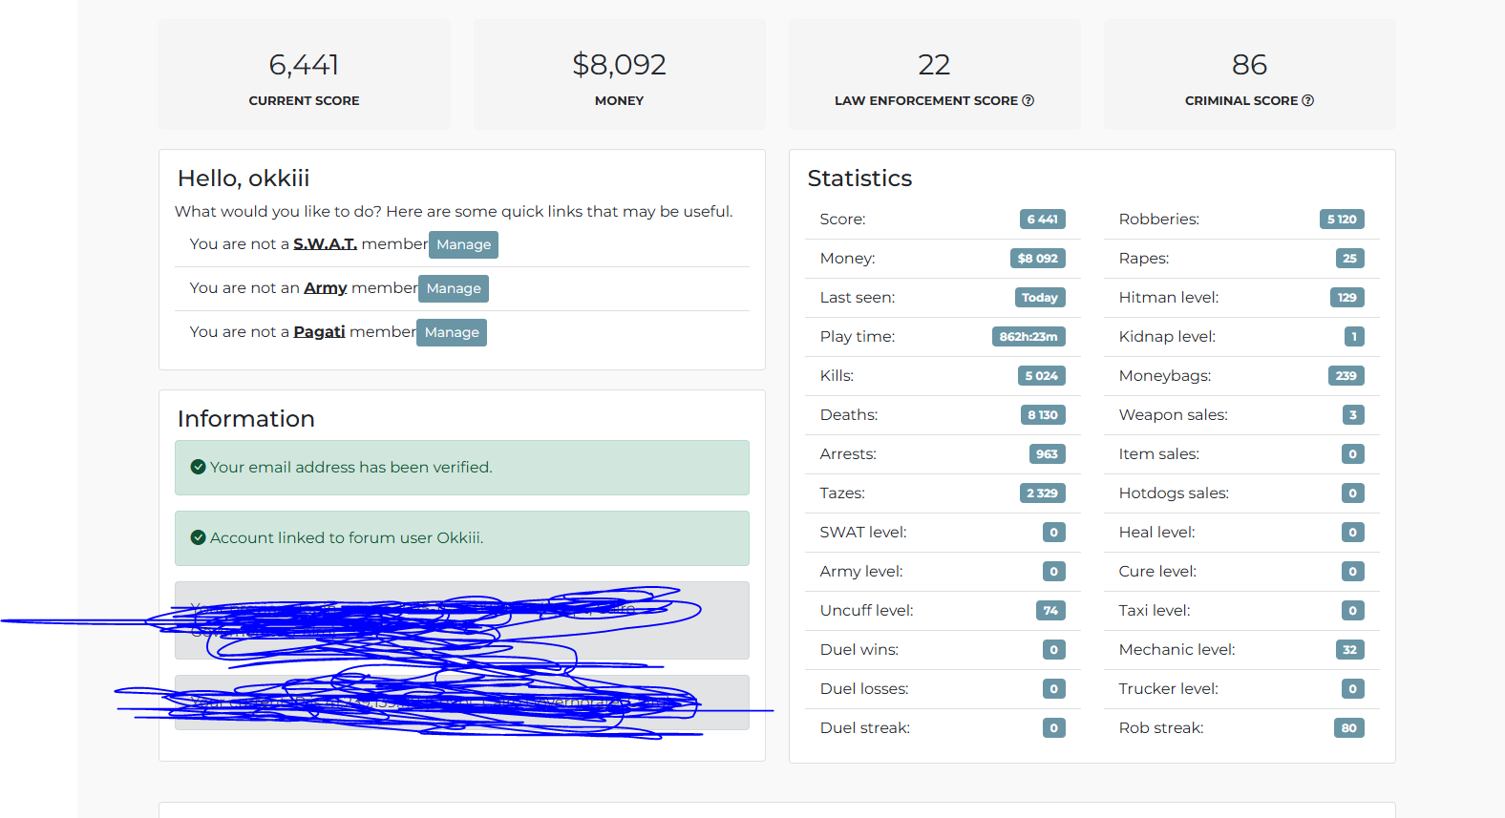This screenshot has height=818, width=1505.
Task: Click the Mechanic level badge 32
Action: pyautogui.click(x=1350, y=650)
